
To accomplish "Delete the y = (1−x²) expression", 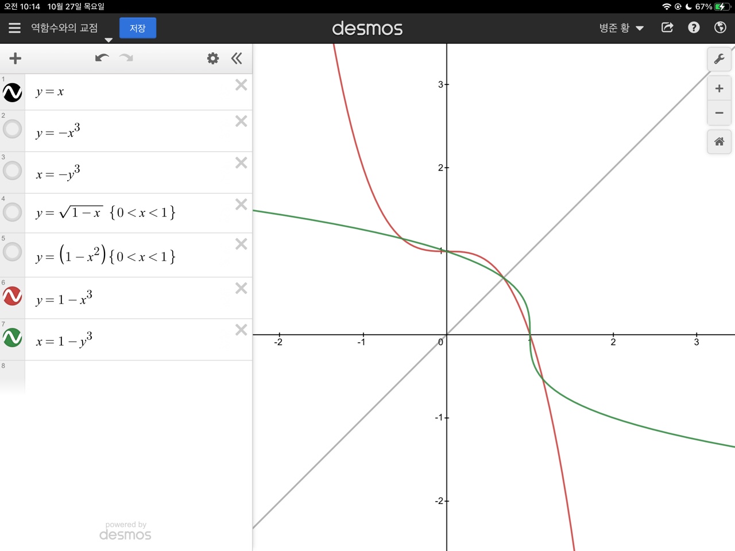I will pos(241,244).
